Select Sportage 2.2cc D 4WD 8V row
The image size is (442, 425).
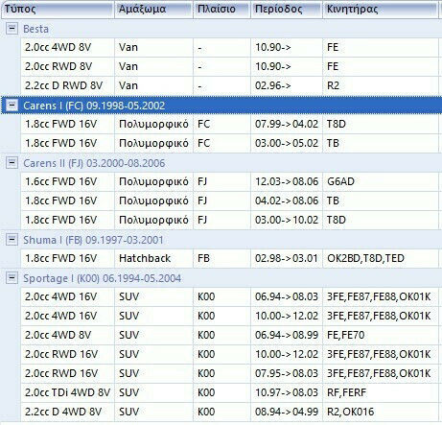tap(229, 412)
